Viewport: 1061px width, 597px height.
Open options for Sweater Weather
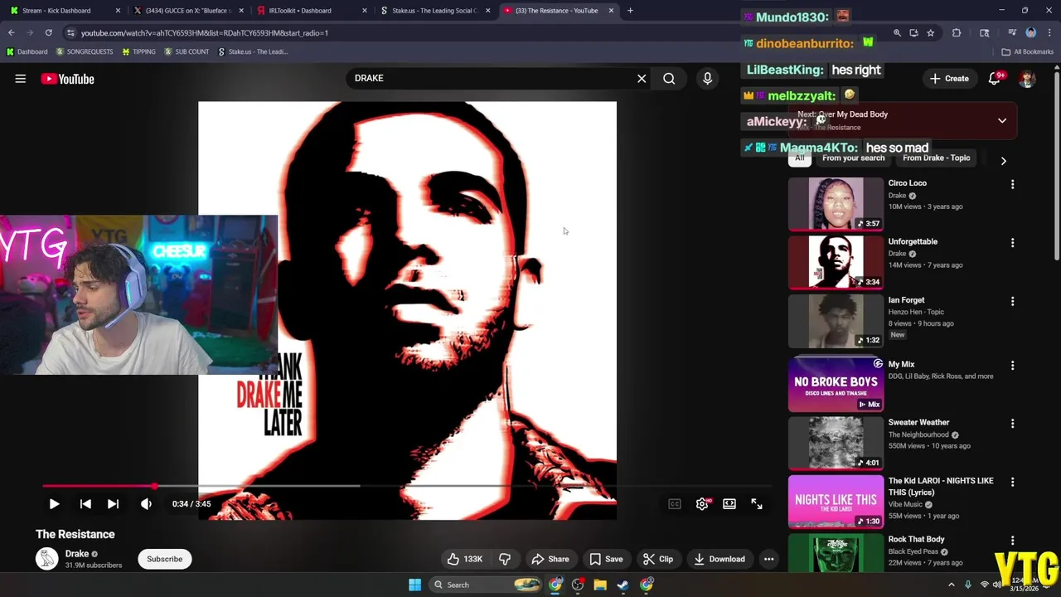[1012, 424]
